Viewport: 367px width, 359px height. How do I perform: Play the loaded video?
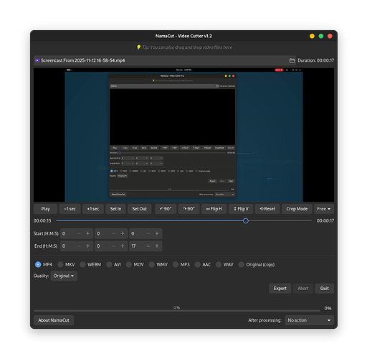(45, 209)
